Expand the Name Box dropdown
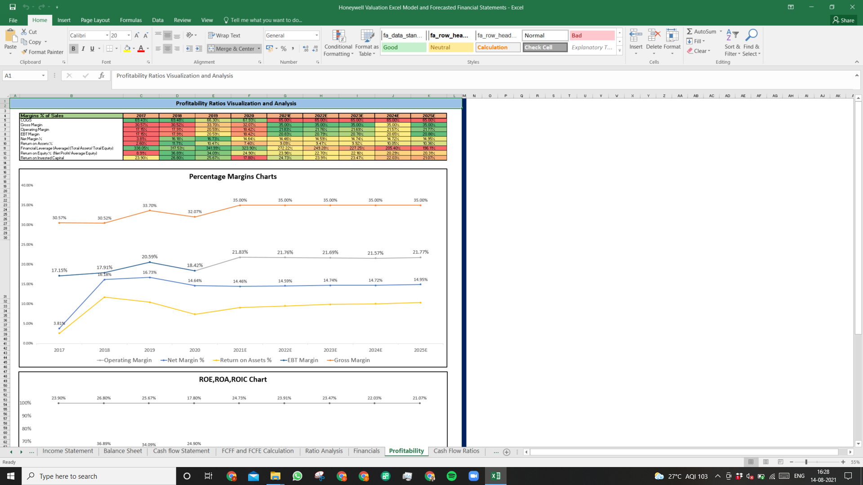 [x=43, y=75]
